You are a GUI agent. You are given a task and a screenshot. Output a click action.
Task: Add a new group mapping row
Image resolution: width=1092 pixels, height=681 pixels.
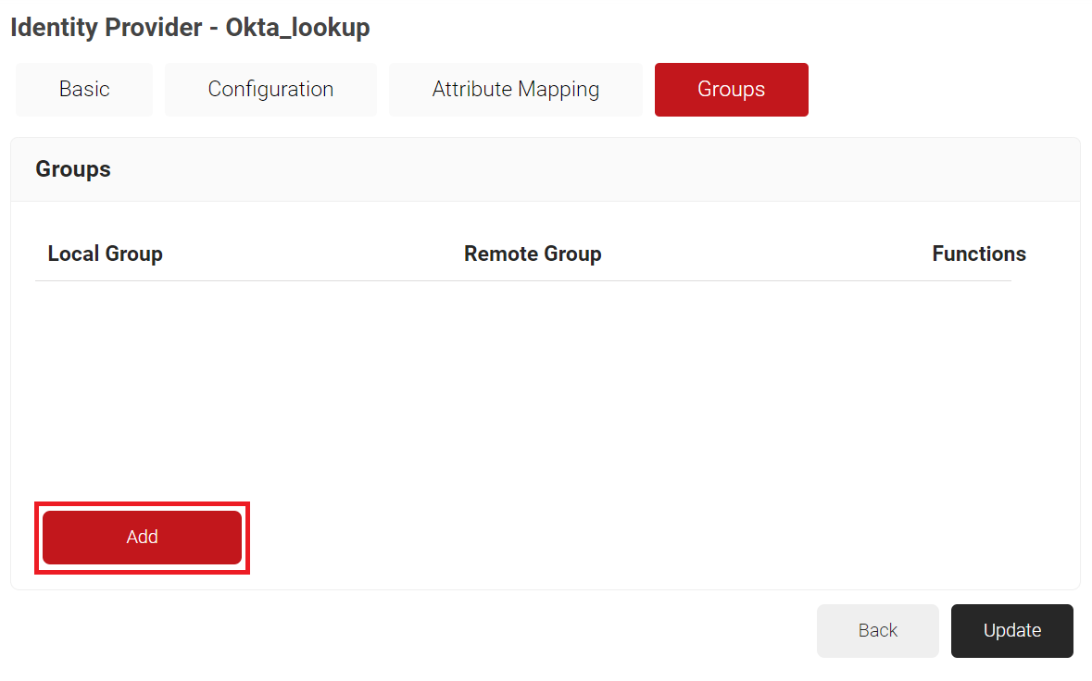point(142,537)
